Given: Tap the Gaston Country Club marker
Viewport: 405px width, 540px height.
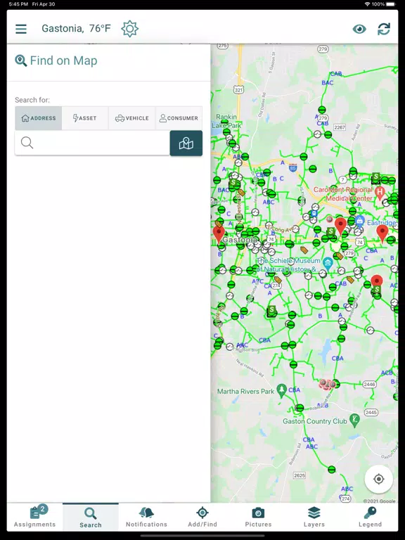Looking at the screenshot, I should pos(354,420).
